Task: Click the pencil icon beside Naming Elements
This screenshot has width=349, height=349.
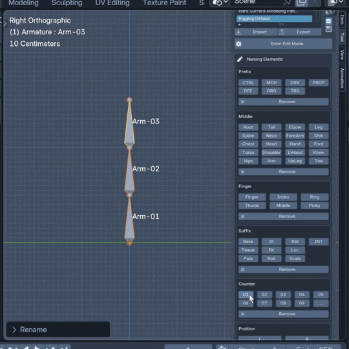Action: click(x=240, y=59)
